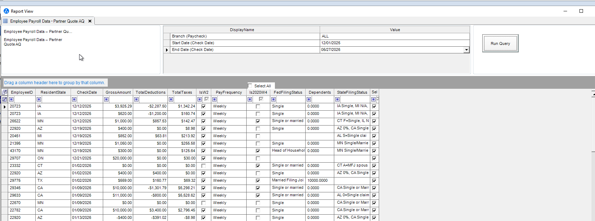Open the PayFrequency filter operator icon

click(x=214, y=99)
